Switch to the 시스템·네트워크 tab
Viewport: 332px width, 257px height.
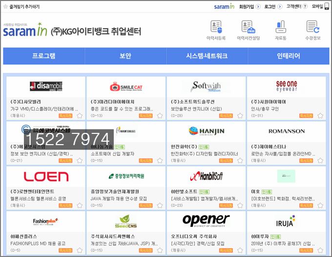207,56
